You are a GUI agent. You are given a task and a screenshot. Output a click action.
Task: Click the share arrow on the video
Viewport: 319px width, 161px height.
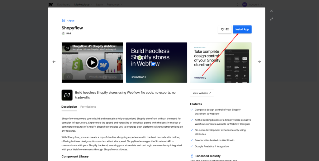click(68, 76)
